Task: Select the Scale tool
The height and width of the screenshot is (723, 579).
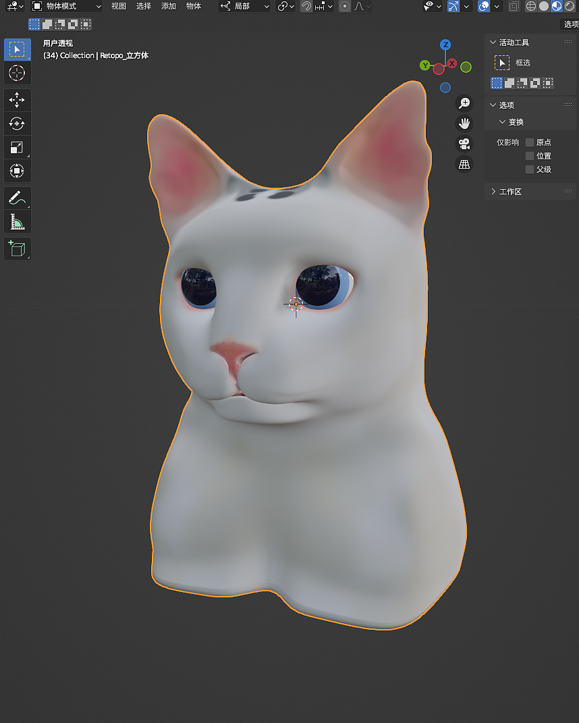Action: [17, 147]
